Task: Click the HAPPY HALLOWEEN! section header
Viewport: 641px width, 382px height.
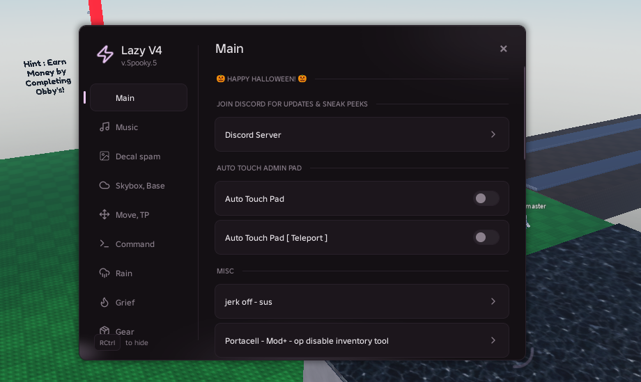Action: [x=262, y=79]
